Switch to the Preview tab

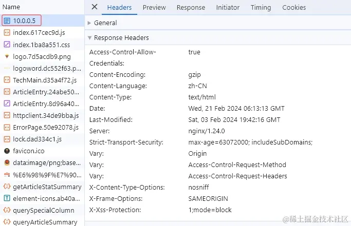click(154, 8)
